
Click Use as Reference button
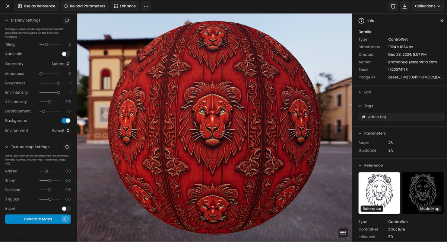pyautogui.click(x=37, y=6)
